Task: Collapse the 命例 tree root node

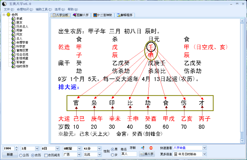Action: [x=4, y=15]
